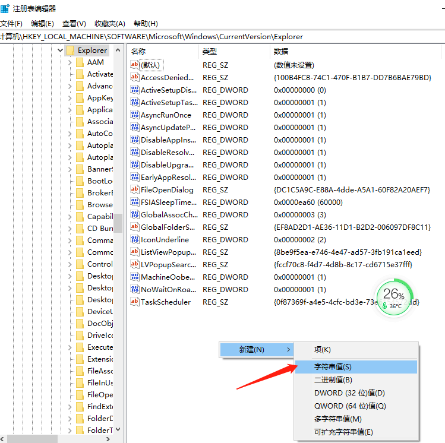Click the DWORD icon beside DisableResolv value
Screen dimensions: 445x443
pos(134,152)
